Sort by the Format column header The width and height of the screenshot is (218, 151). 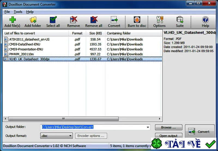(x=77, y=33)
